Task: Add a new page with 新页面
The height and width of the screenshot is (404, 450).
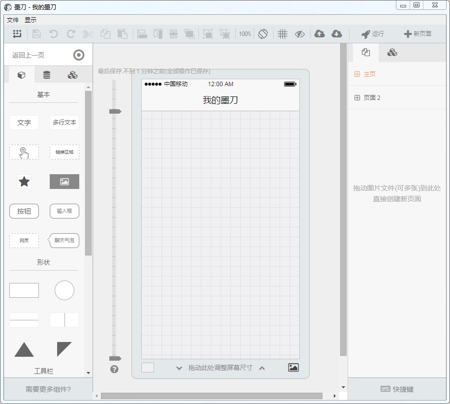Action: coord(418,34)
